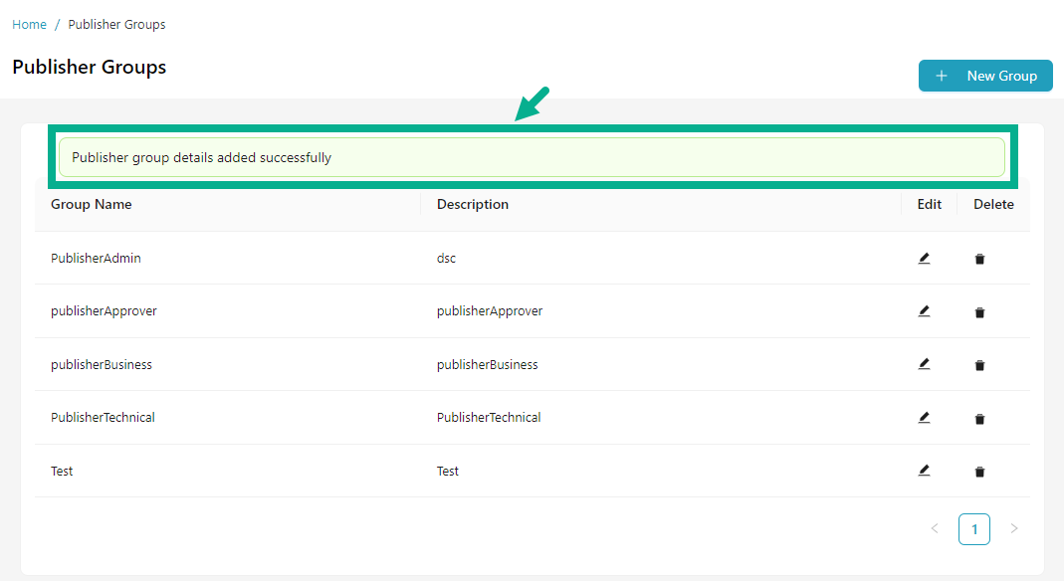The image size is (1064, 581).
Task: Select the Publisher Groups breadcrumb
Action: (x=116, y=24)
